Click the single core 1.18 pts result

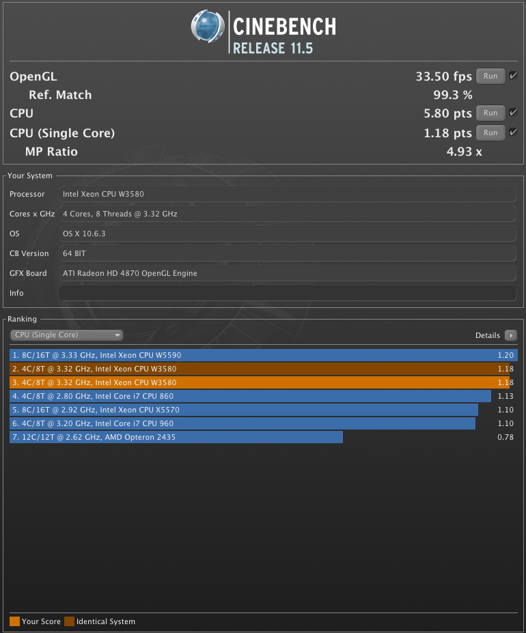coord(447,133)
